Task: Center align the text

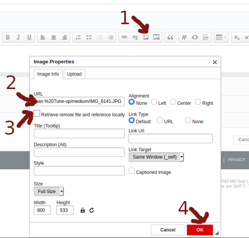Action: pos(54,37)
